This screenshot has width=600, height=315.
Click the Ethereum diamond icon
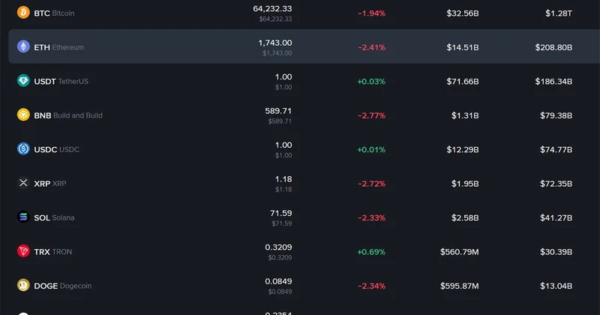click(x=23, y=46)
